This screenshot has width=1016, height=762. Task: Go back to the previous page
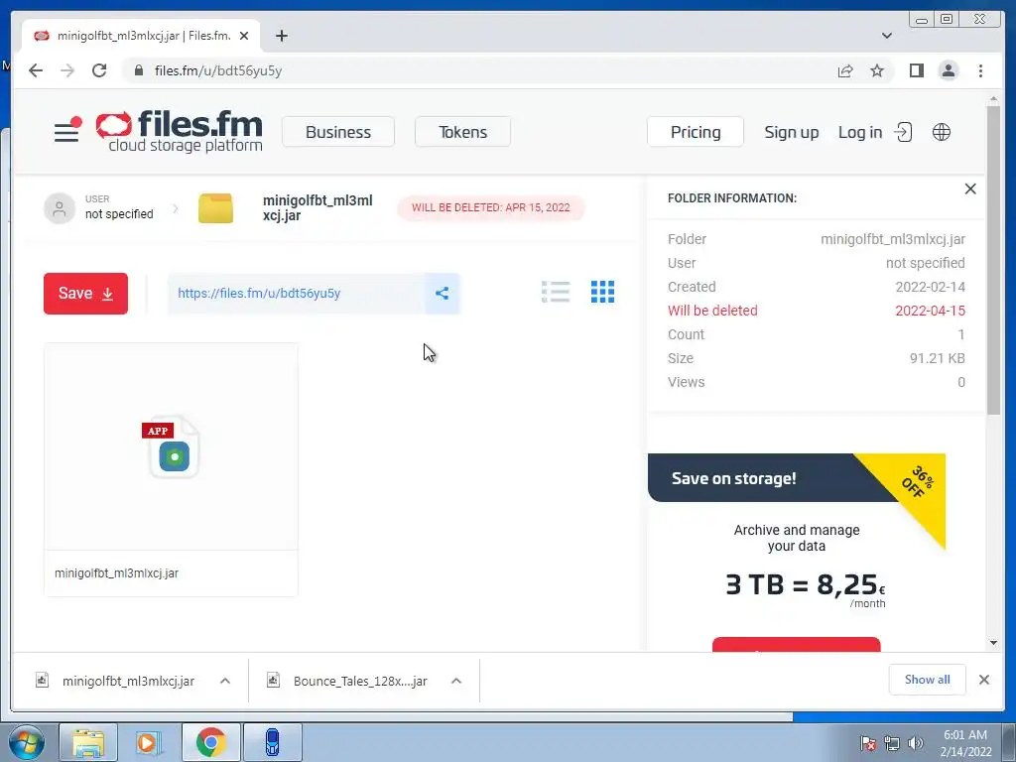tap(36, 70)
